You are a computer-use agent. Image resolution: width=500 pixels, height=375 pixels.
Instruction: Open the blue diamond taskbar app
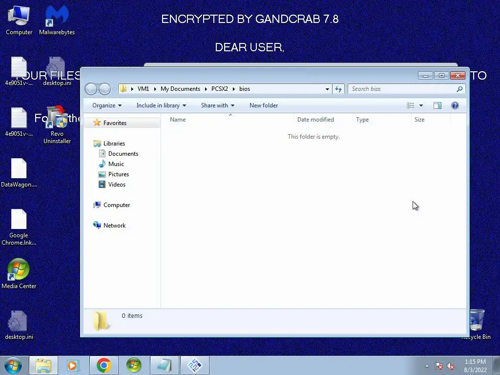tap(194, 365)
